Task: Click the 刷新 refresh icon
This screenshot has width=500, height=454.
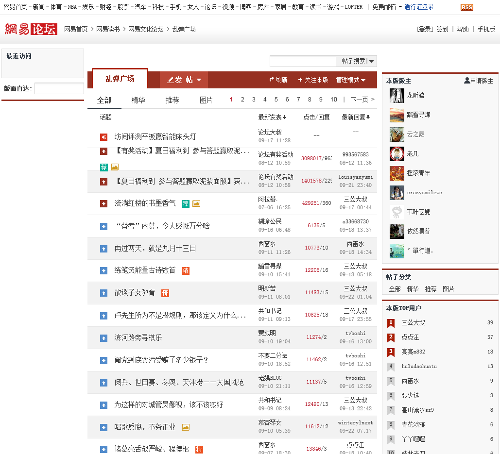Action: pyautogui.click(x=272, y=79)
